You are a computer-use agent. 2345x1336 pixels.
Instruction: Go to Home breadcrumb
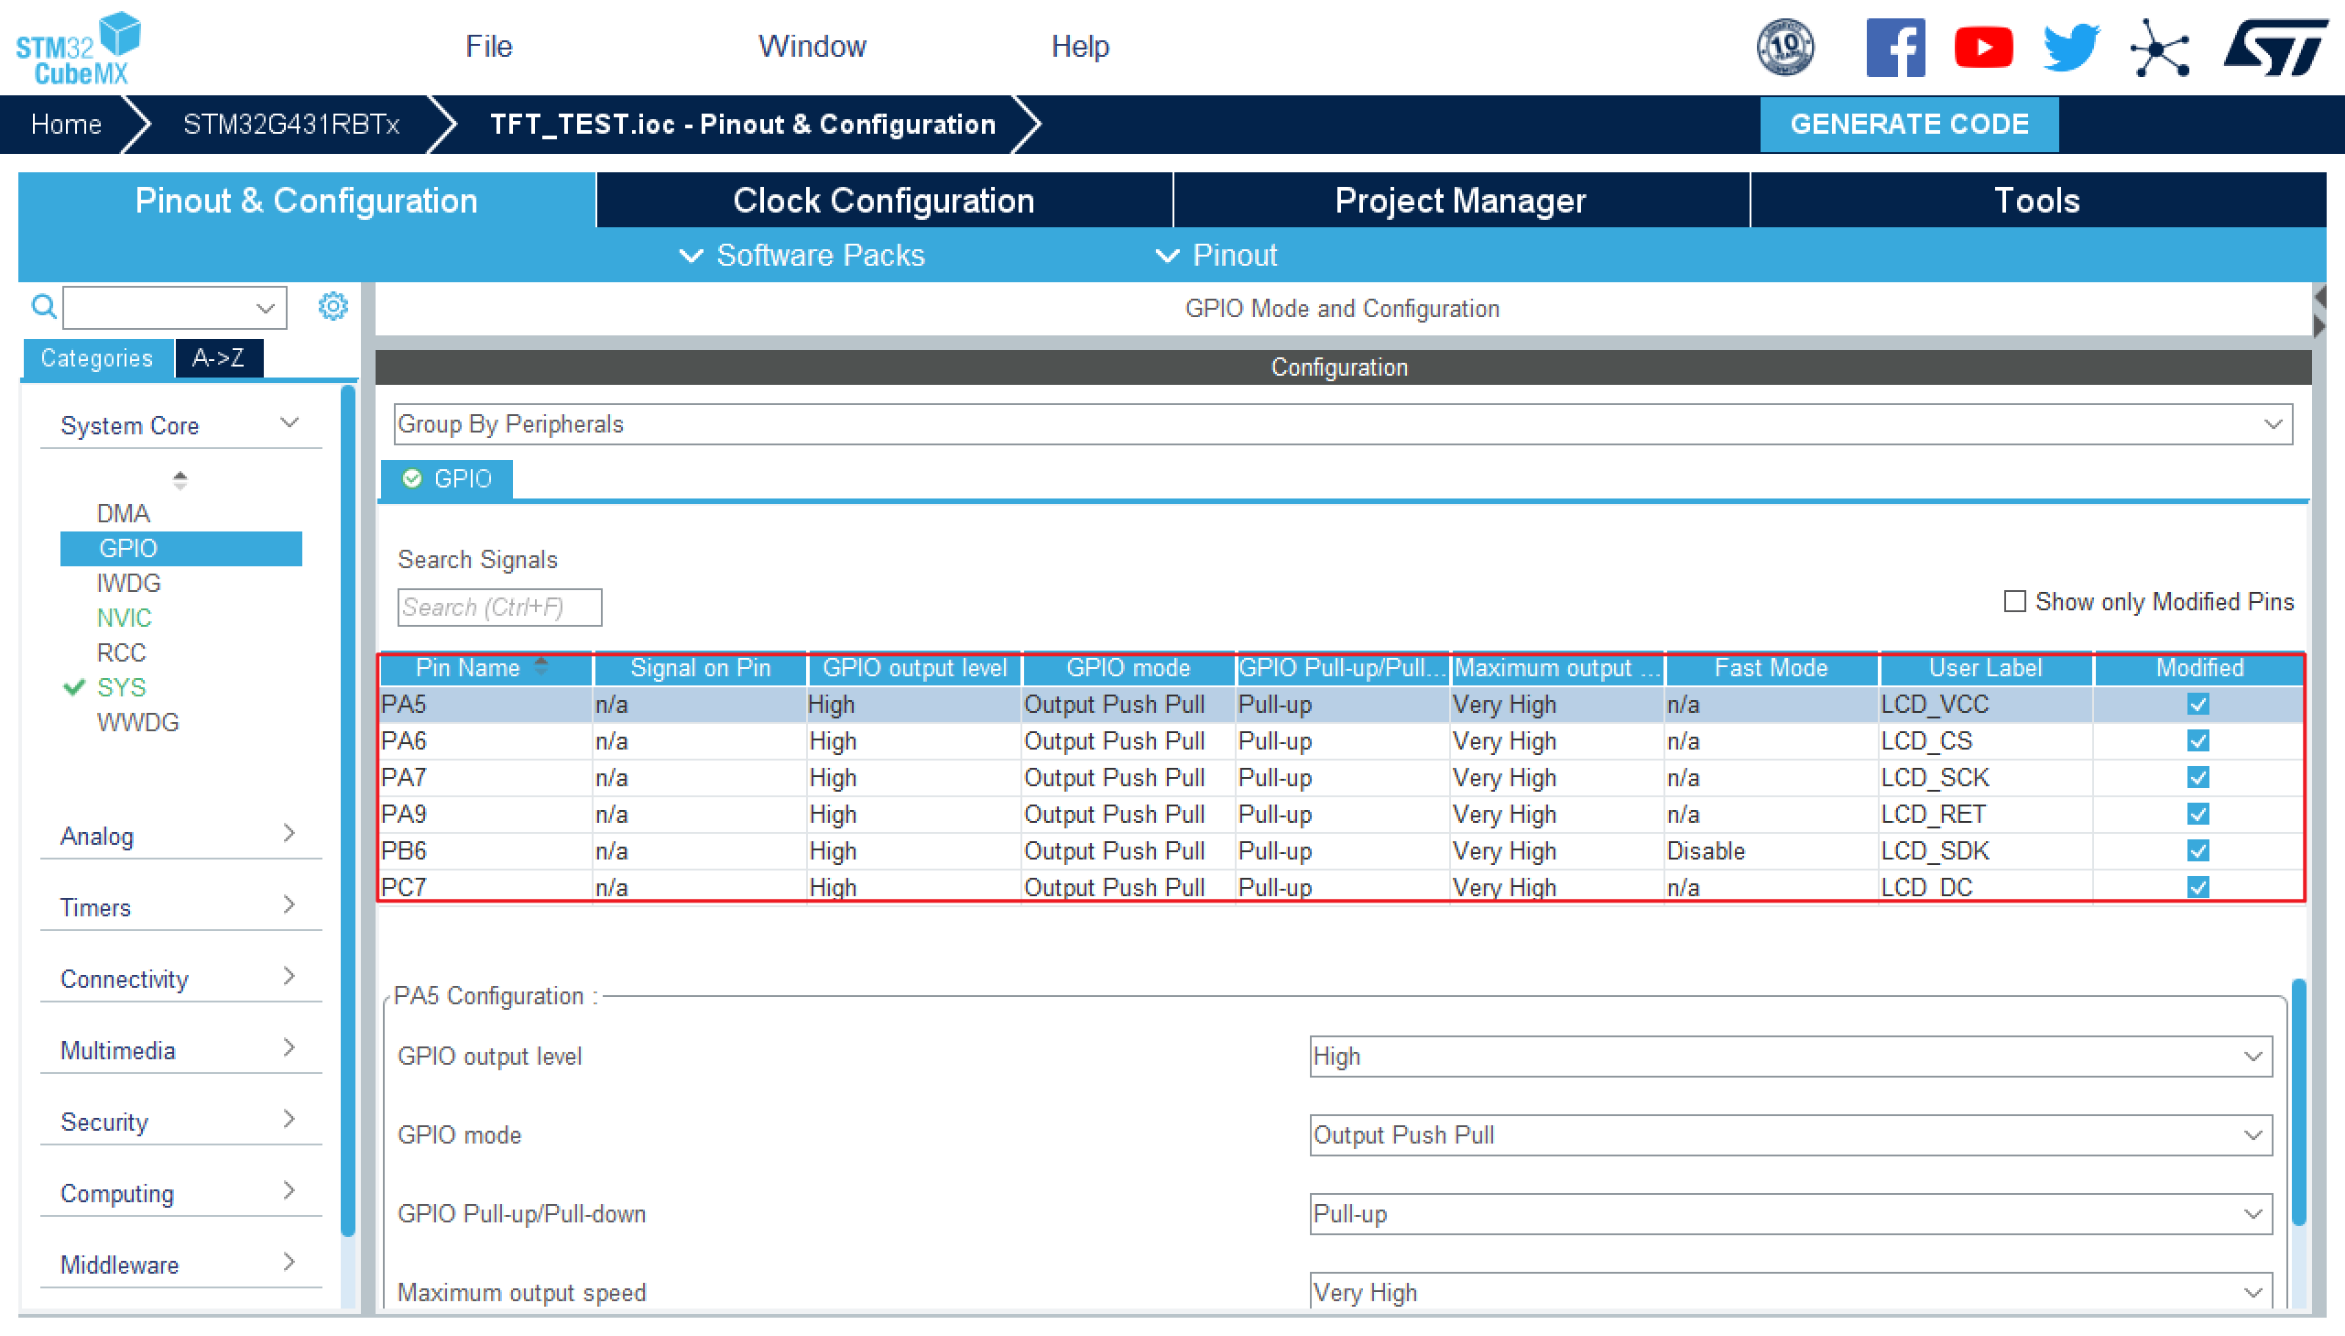point(66,124)
